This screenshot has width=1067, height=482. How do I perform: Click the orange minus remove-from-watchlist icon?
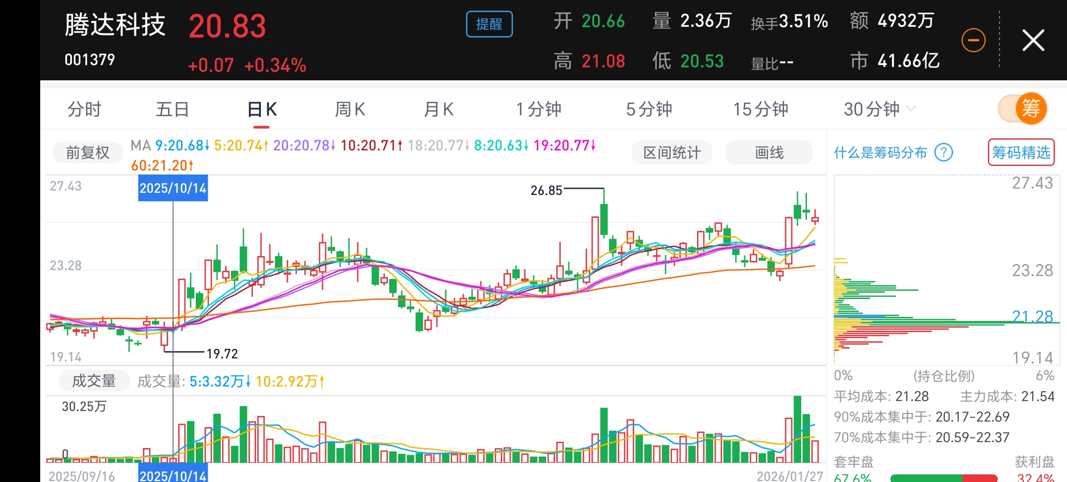tap(973, 41)
